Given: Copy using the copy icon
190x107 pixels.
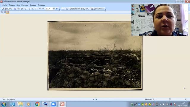Looking at the screenshot, I should (29, 9).
